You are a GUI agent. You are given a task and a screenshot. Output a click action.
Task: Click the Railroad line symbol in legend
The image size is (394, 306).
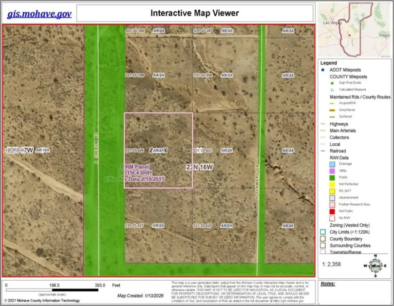click(x=323, y=151)
